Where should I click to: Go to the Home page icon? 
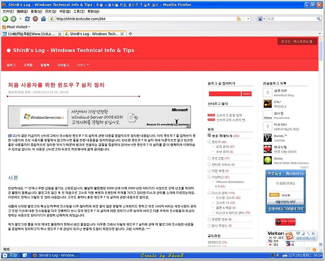(43, 19)
